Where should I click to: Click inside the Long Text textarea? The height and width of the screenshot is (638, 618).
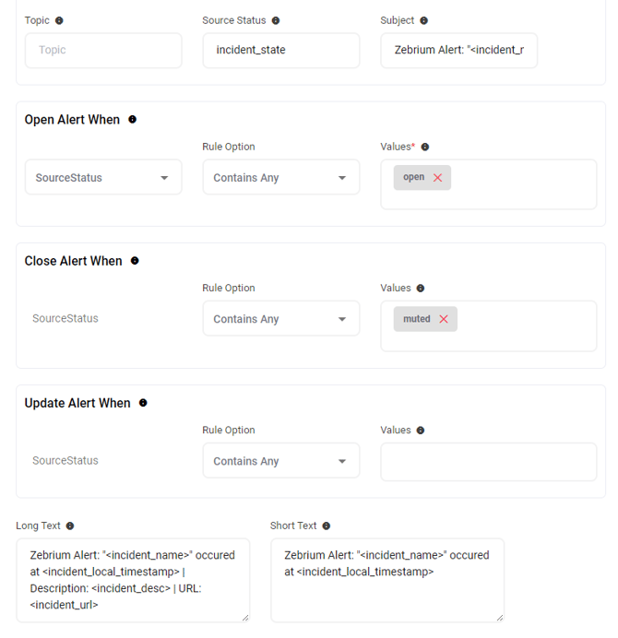[132, 580]
